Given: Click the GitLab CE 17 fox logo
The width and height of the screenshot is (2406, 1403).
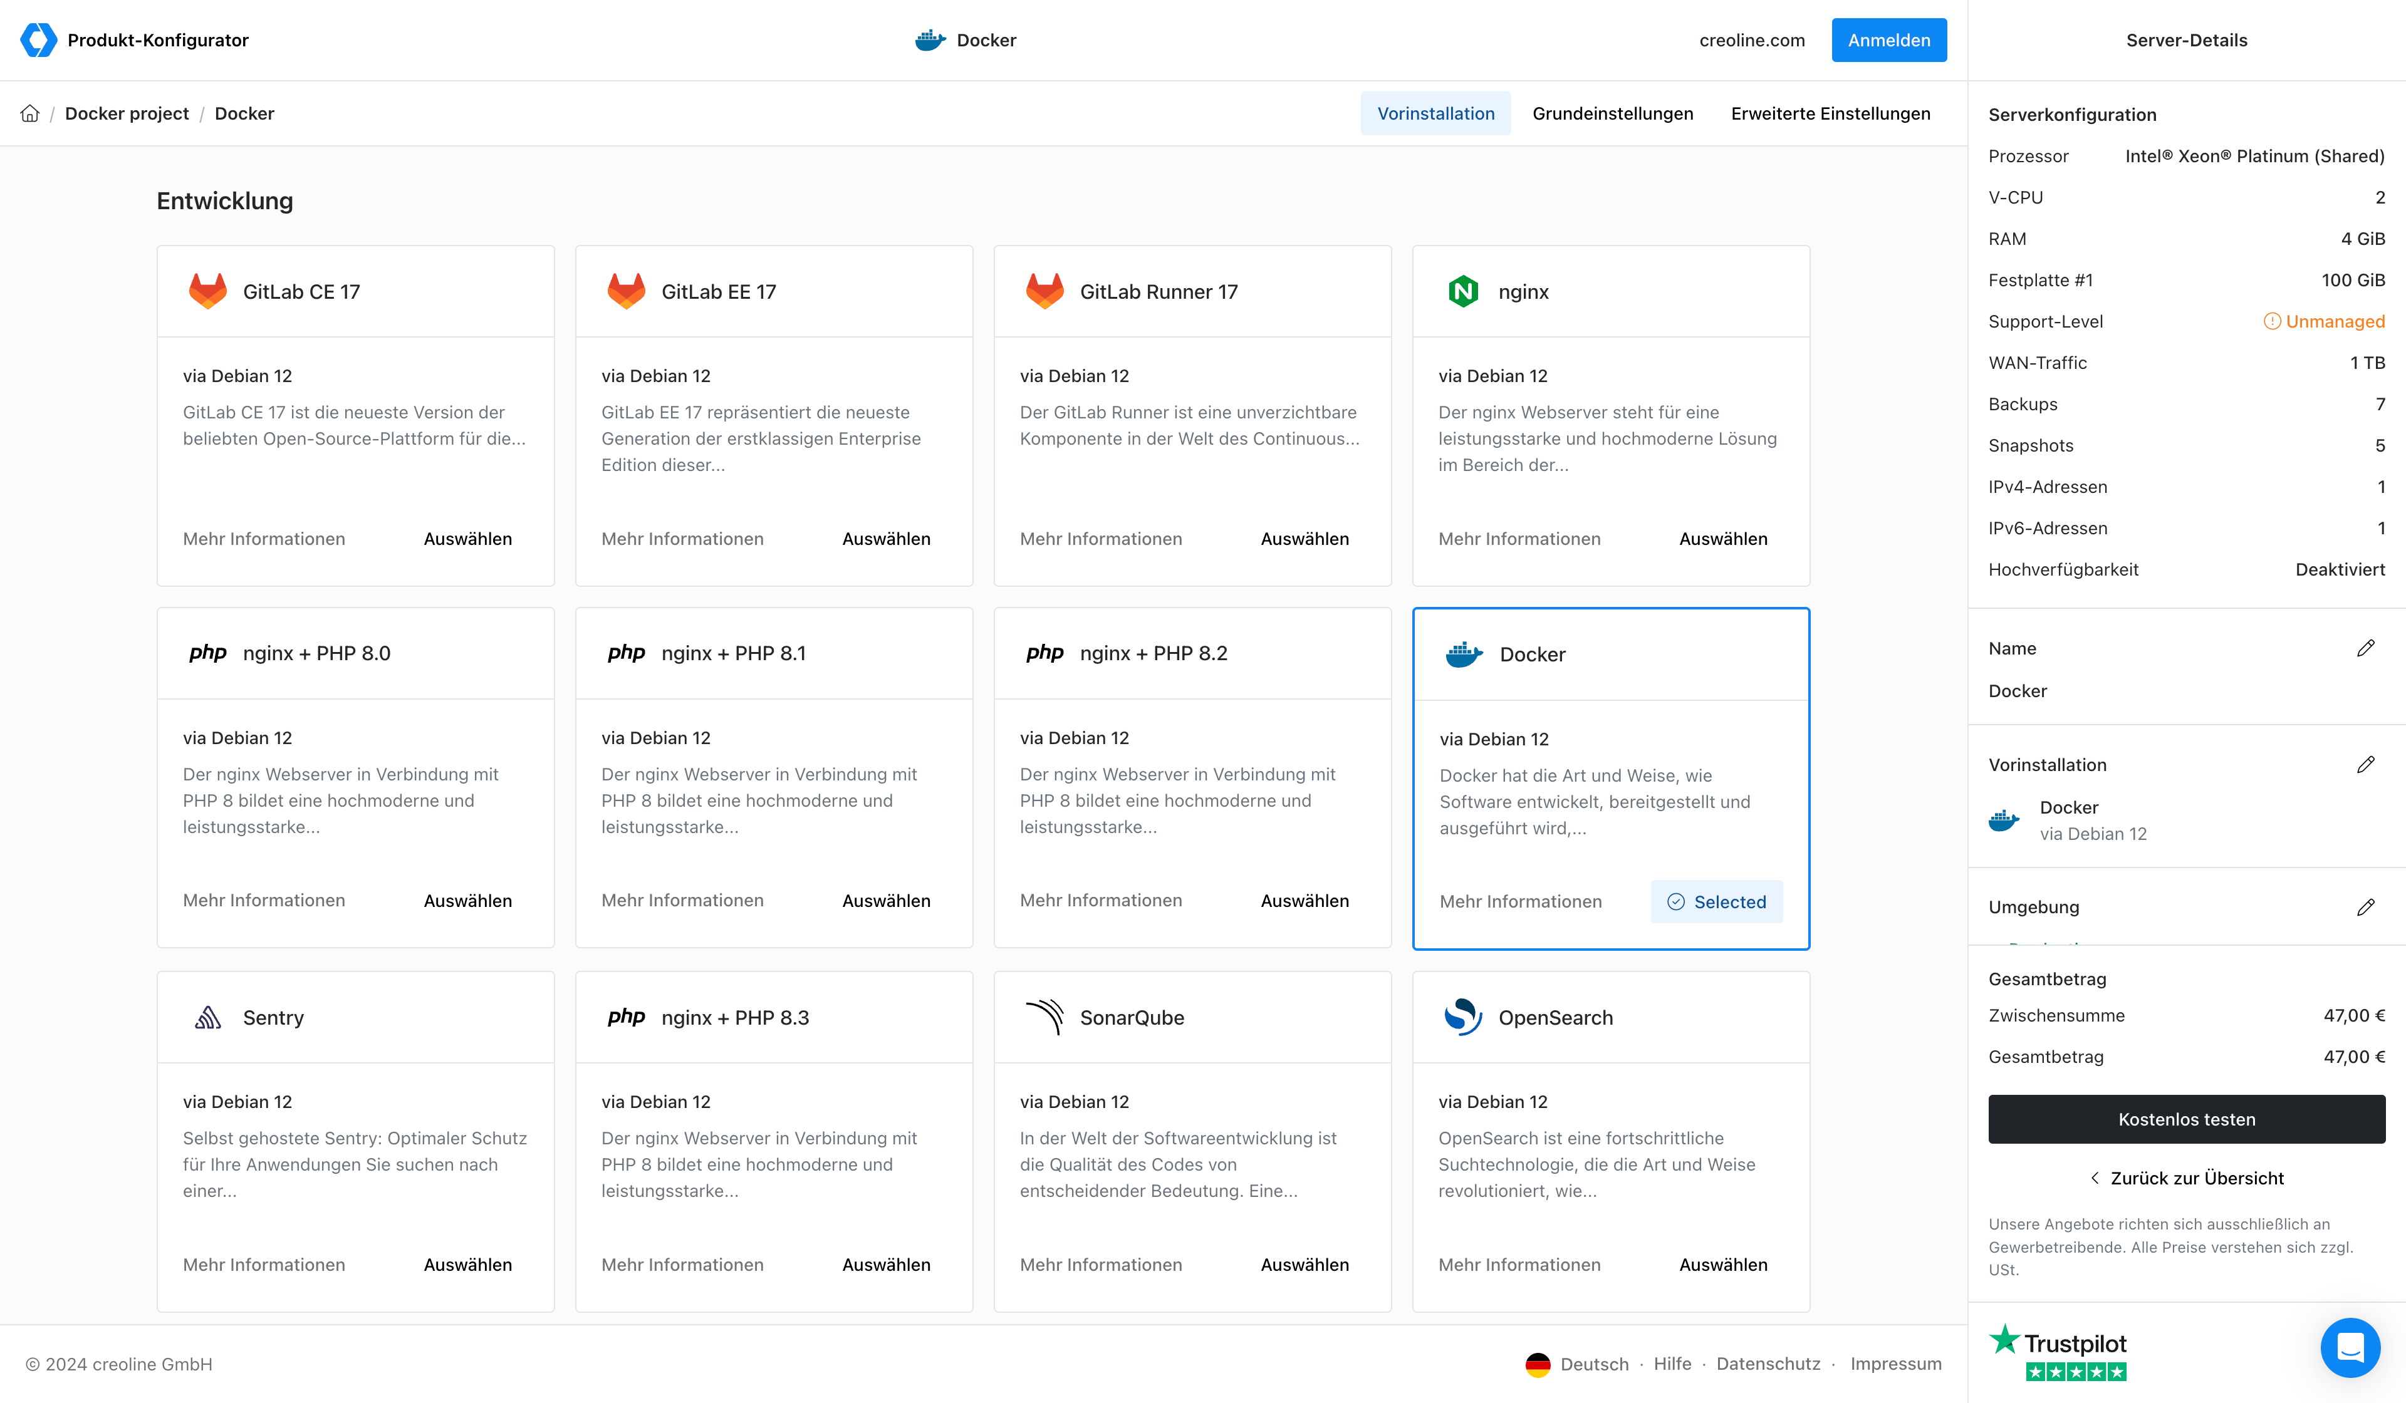Looking at the screenshot, I should click(x=207, y=291).
